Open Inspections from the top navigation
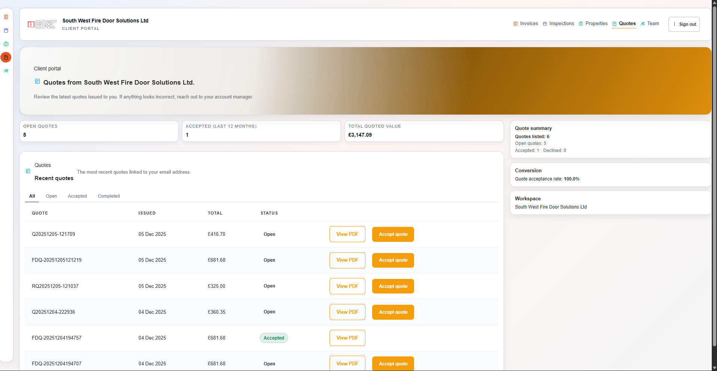The height and width of the screenshot is (371, 717). pyautogui.click(x=561, y=24)
